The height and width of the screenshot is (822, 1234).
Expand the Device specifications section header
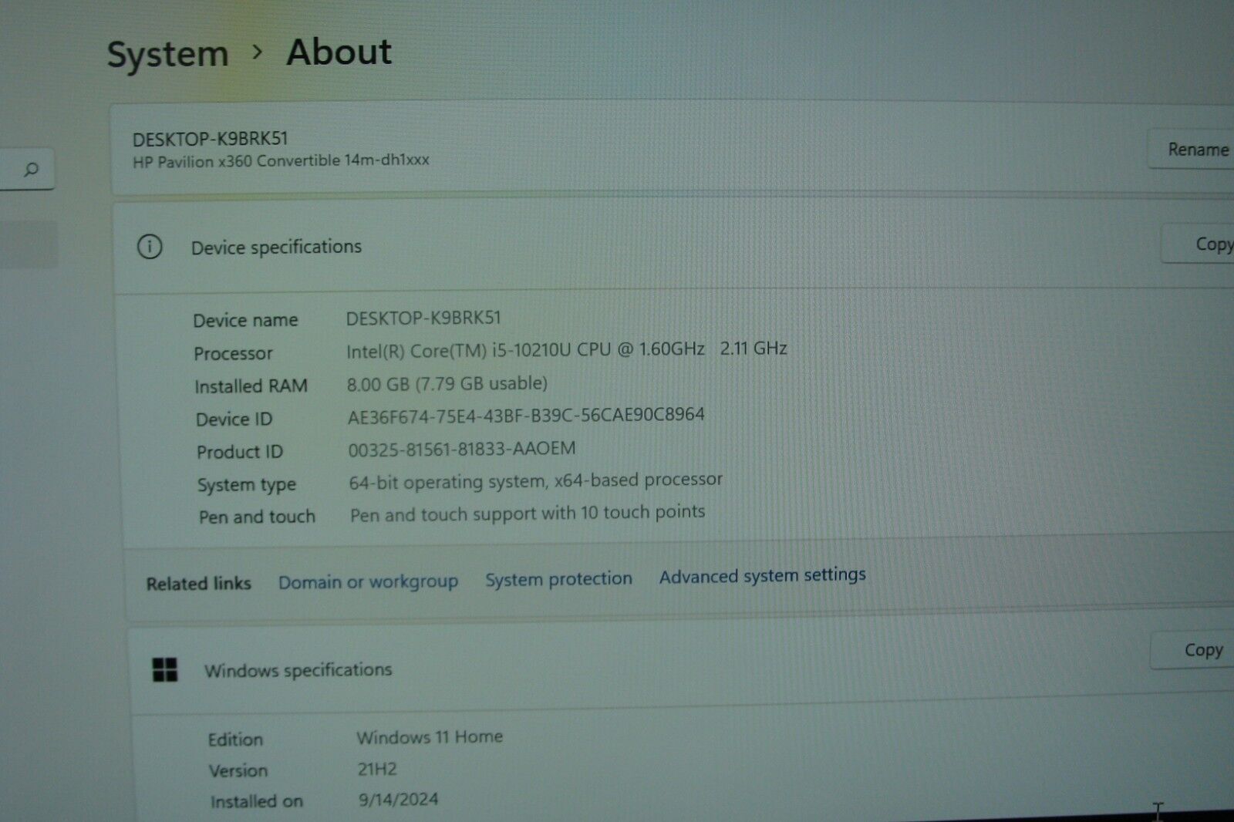tap(277, 247)
